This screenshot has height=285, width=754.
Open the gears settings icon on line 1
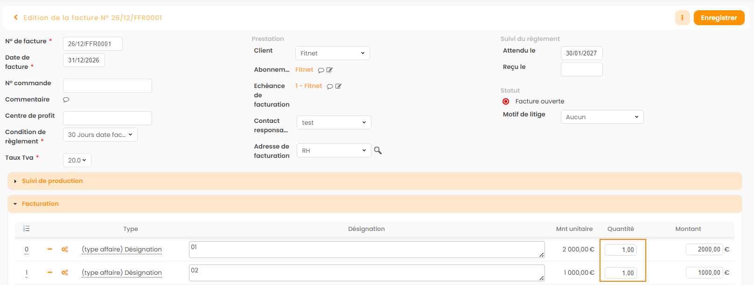(65, 272)
